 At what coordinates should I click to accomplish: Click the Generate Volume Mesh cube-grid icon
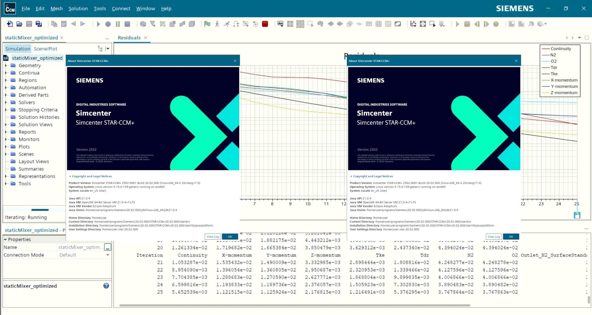tap(192, 24)
